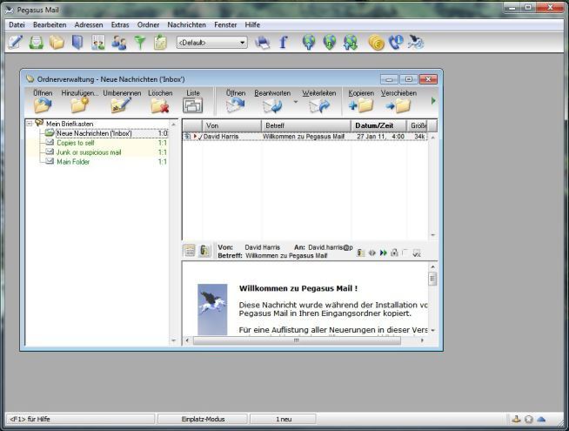Click the local users list icon
Screen dimensions: 569x431
(x=98, y=43)
